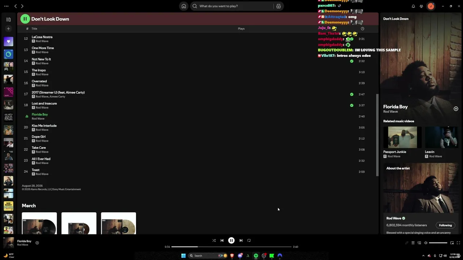Viewport: 463px width, 260px height.
Task: Toggle the saved checkmark on 'Not New To It'
Action: point(352,61)
